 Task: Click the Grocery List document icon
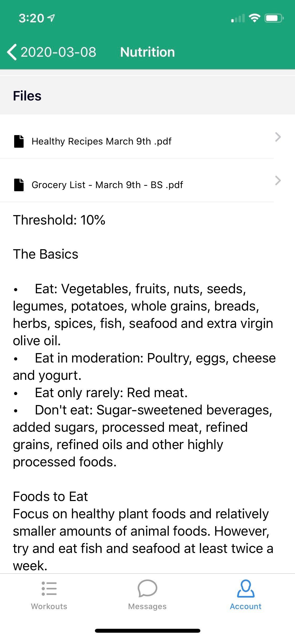pos(19,185)
